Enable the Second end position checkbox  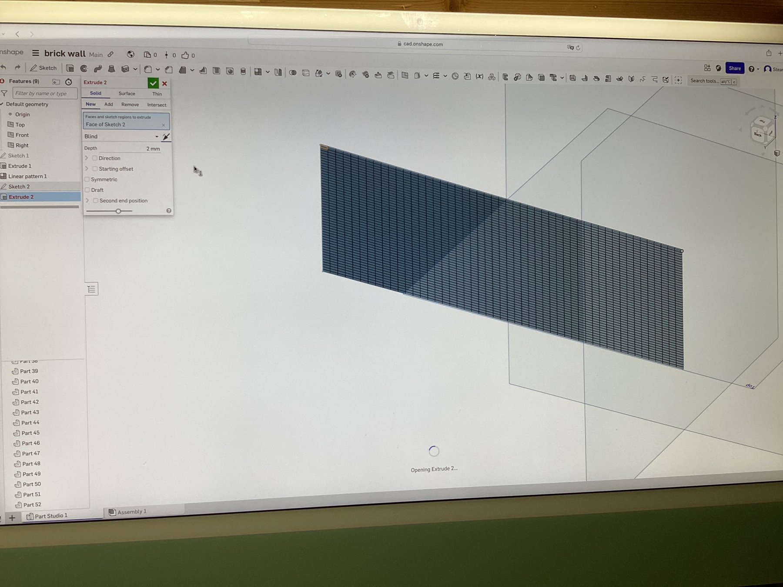95,200
